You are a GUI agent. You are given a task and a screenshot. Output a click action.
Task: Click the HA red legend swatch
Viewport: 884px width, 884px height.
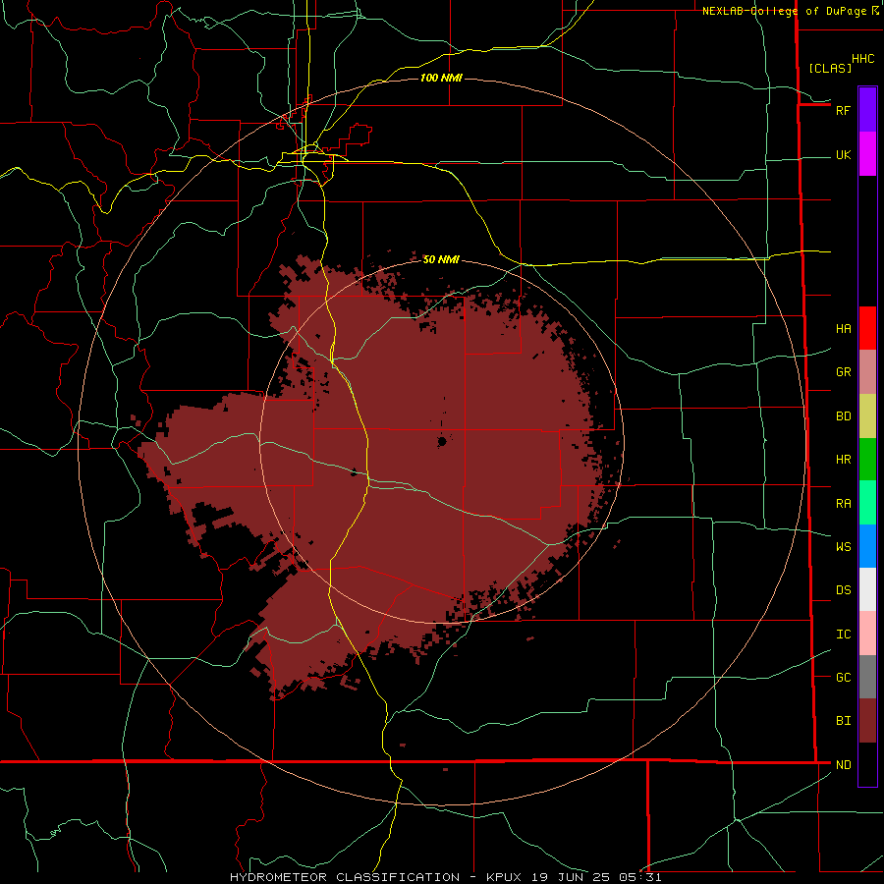[867, 328]
